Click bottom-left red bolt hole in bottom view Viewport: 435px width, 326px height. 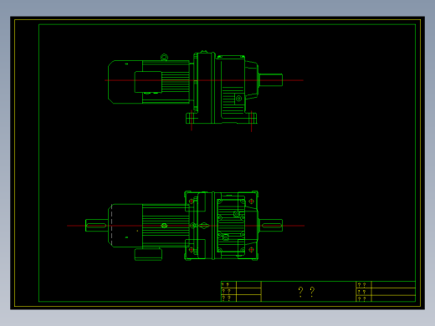click(192, 250)
